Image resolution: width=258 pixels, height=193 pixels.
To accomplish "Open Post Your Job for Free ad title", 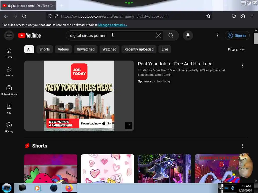I will [176, 64].
